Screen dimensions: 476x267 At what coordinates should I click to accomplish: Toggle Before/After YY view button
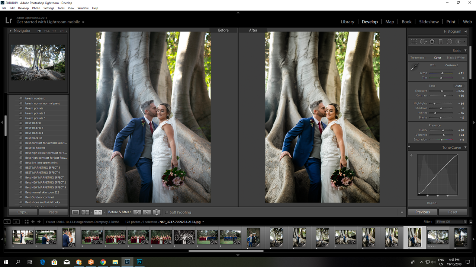pos(98,212)
